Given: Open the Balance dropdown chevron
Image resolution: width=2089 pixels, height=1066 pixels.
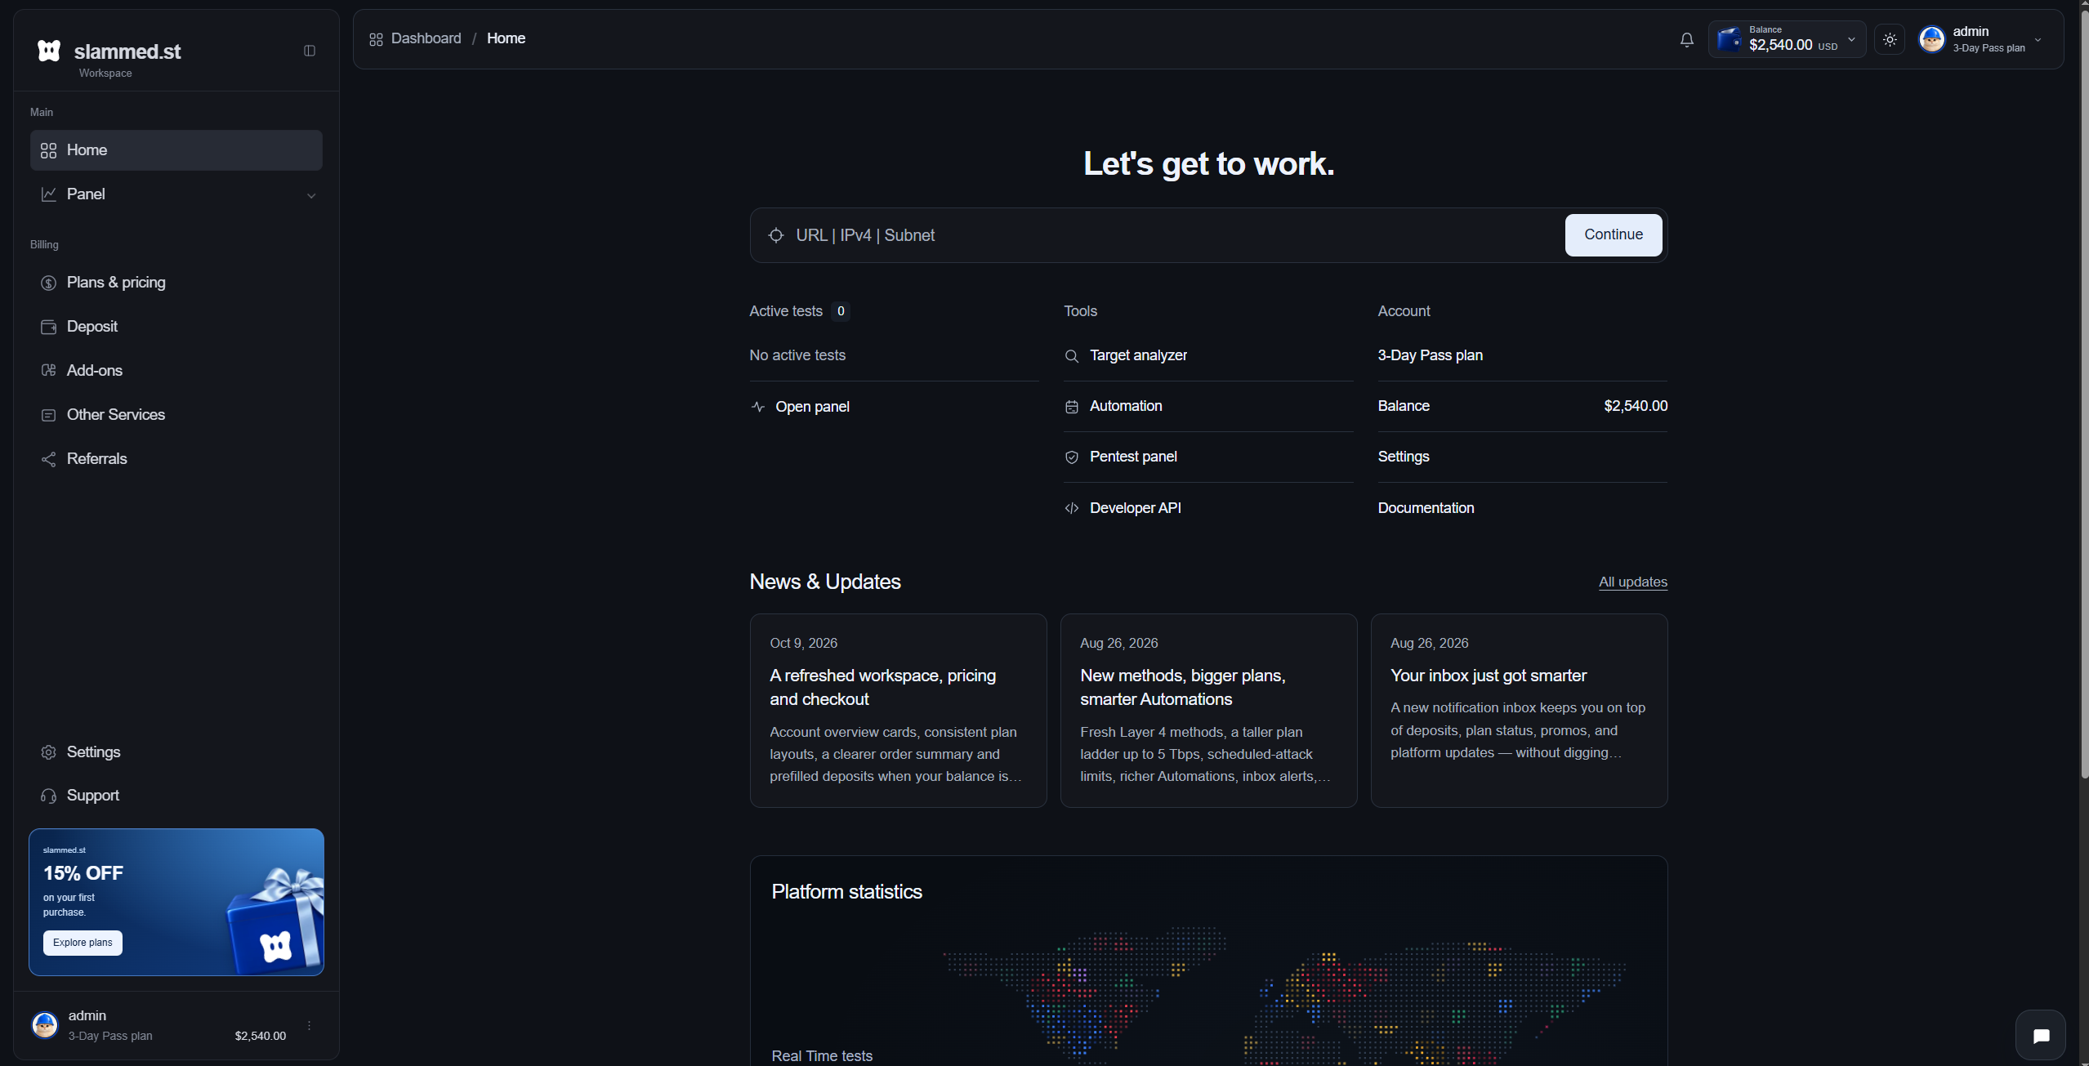Looking at the screenshot, I should click(x=1851, y=39).
